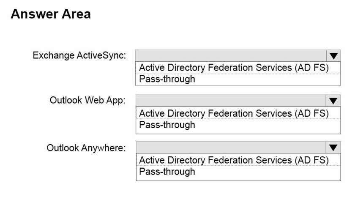Open the Exchange ActiveSync dropdown arrow
The height and width of the screenshot is (197, 355).
(333, 56)
